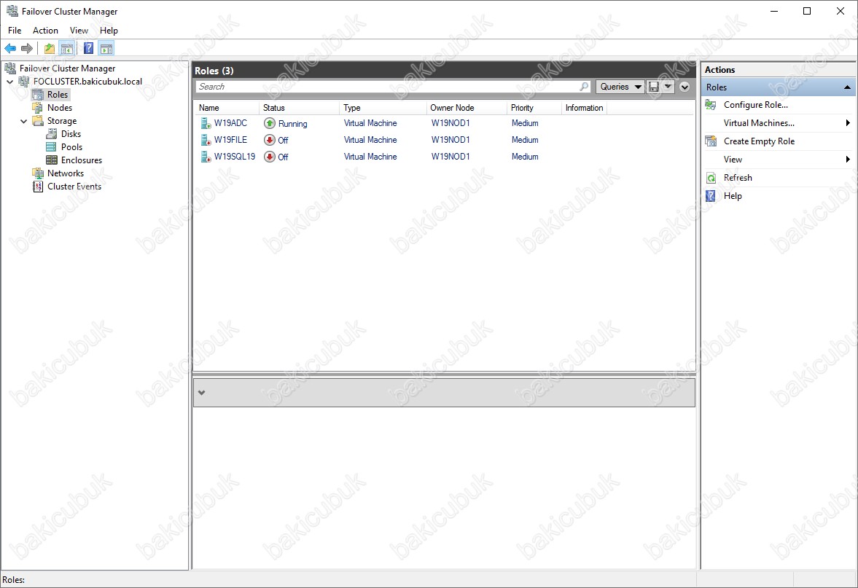Click the Create Empty Role action
Viewport: 858px width, 588px height.
tap(759, 141)
